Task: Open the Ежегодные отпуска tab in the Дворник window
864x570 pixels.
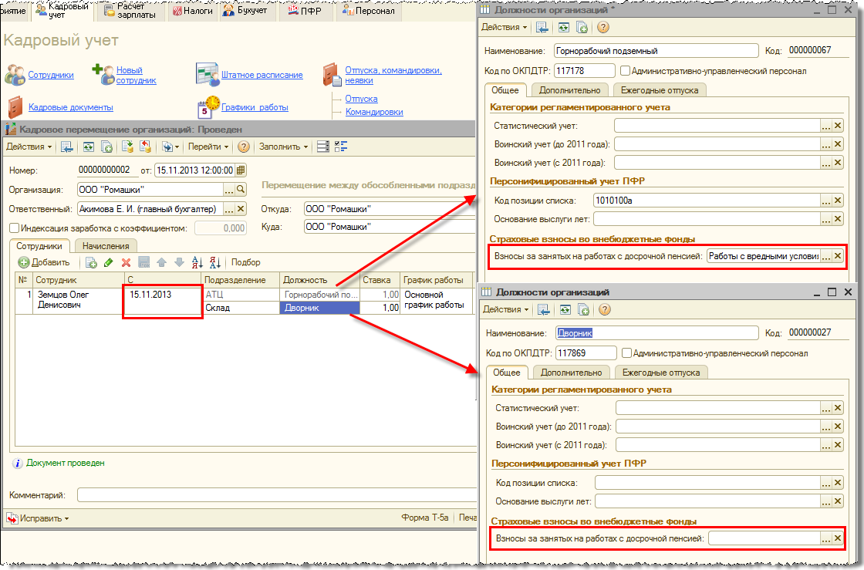Action: (660, 373)
